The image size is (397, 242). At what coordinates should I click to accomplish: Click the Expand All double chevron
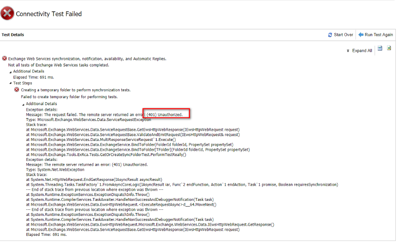tap(348, 51)
